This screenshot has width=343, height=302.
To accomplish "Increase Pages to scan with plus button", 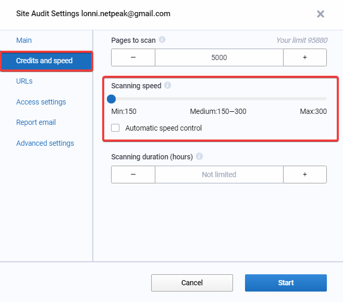I will tap(305, 57).
